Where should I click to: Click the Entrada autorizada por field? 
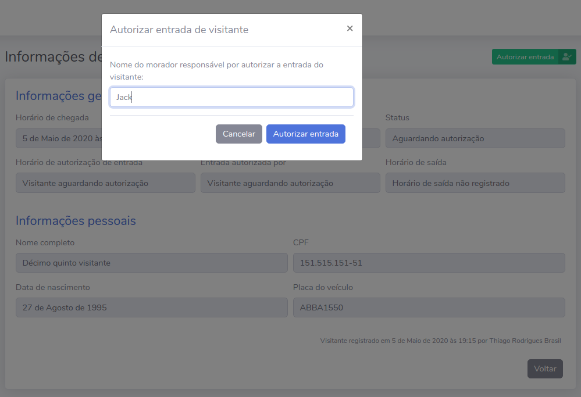290,183
